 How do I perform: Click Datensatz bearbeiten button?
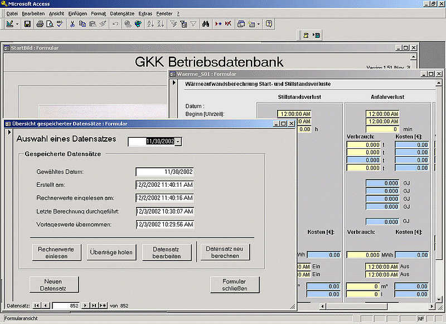166,252
